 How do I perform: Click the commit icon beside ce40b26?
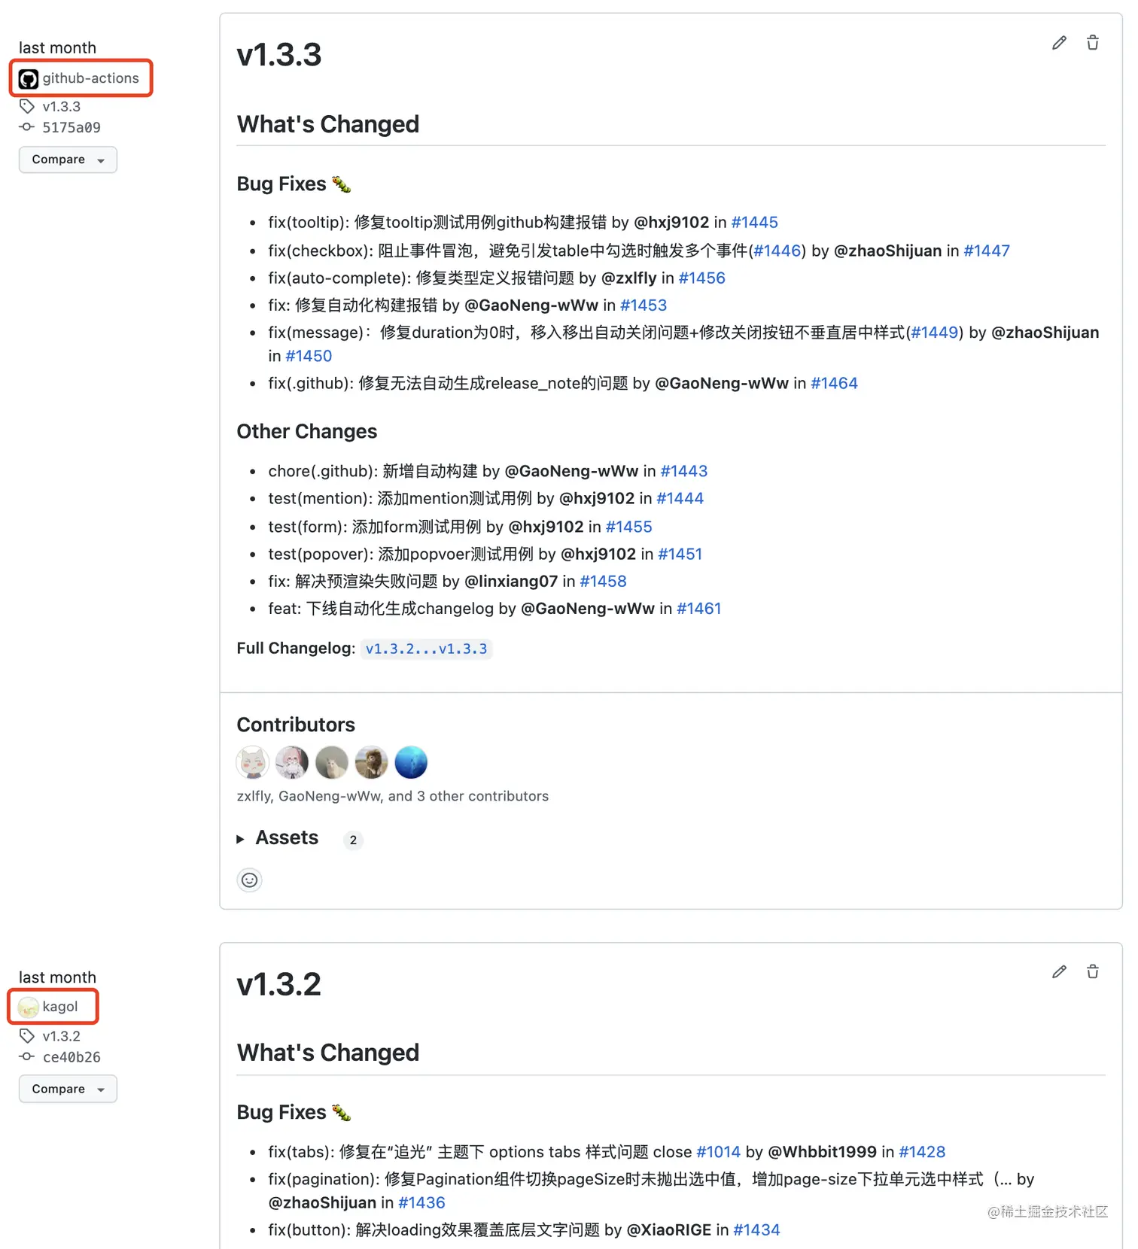[27, 1056]
